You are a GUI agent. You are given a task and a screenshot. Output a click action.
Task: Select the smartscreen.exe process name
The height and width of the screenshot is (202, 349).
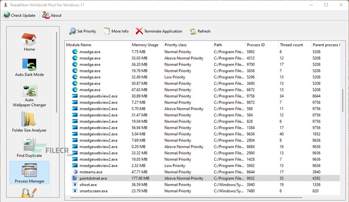point(94,191)
